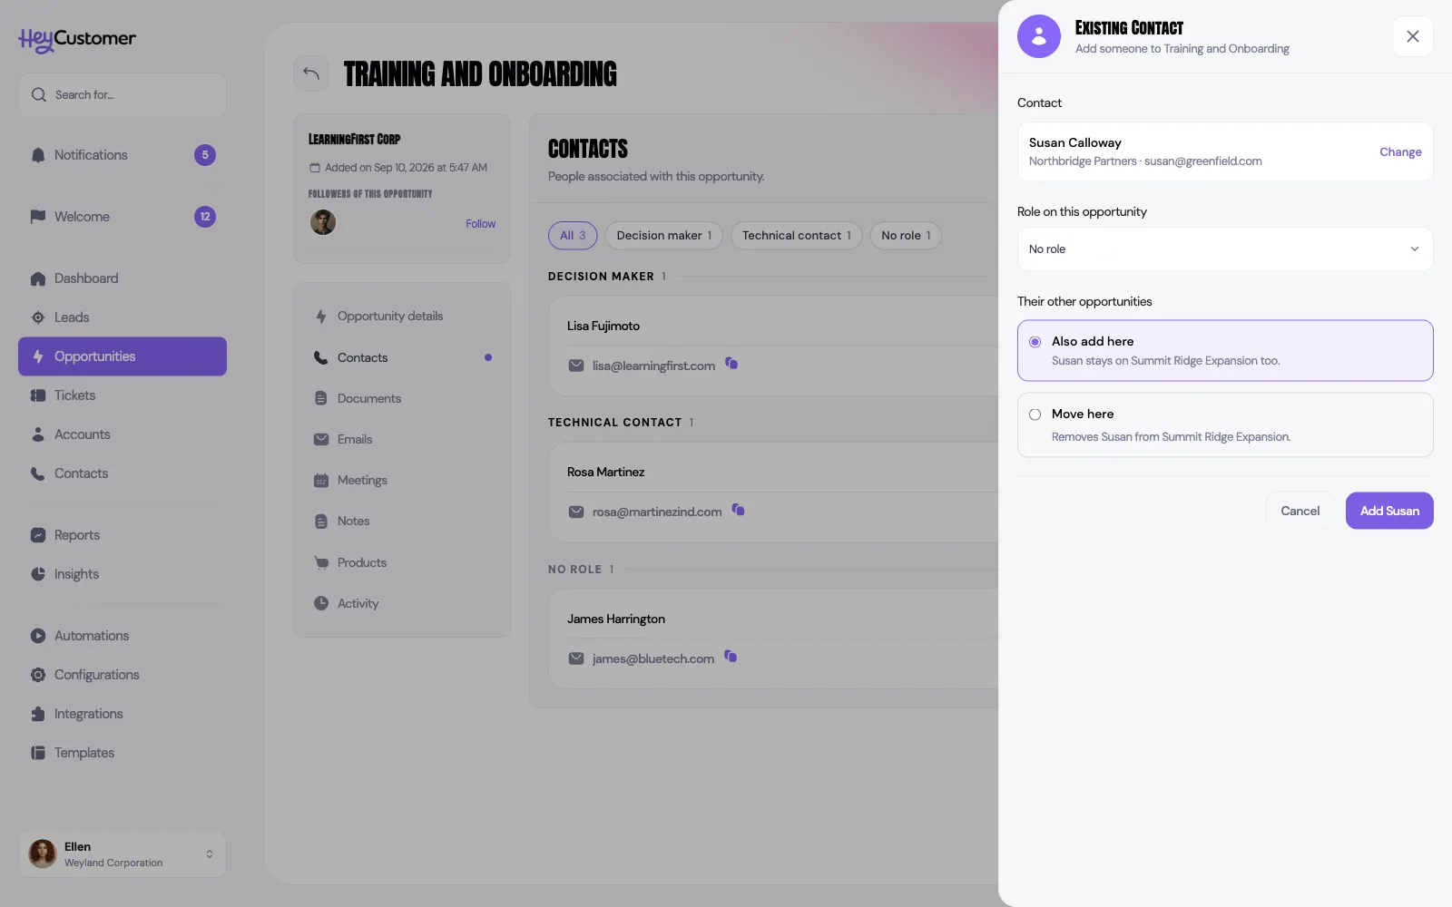Filter contacts by No role tab
The image size is (1452, 907).
click(906, 236)
